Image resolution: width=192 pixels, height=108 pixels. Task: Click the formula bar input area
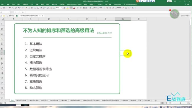pyautogui.click(x=107, y=12)
